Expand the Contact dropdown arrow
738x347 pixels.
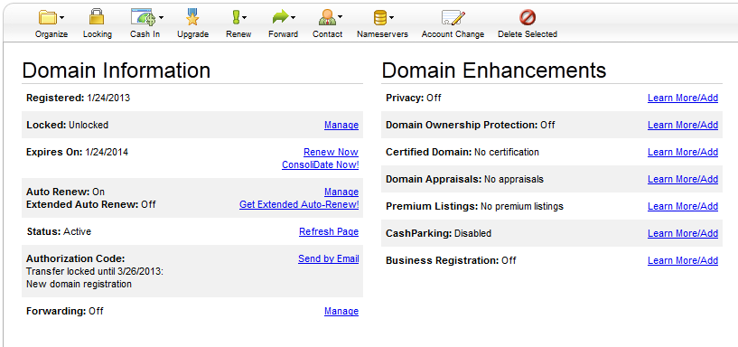tap(340, 18)
